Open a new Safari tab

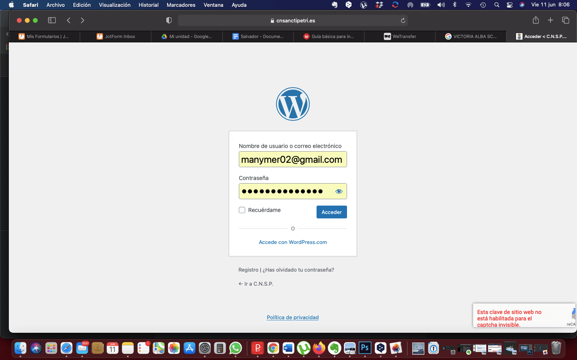point(551,20)
